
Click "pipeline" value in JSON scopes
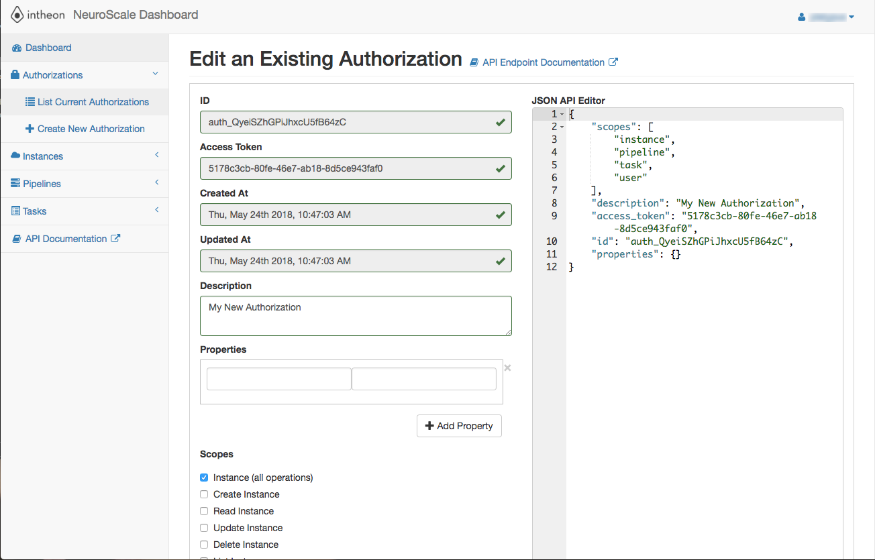(x=641, y=152)
